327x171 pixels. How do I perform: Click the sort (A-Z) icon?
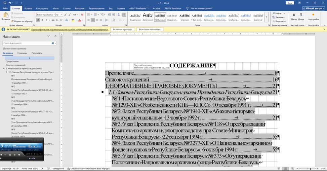coord(119,14)
